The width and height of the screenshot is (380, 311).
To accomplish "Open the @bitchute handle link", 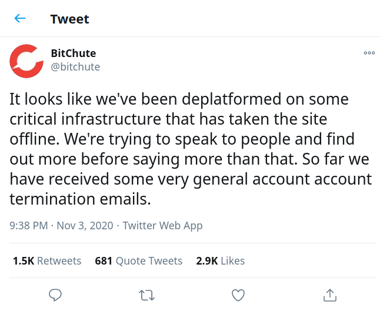I will pyautogui.click(x=75, y=66).
